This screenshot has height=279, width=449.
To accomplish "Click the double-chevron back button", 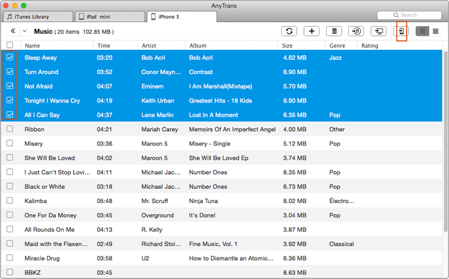I will [13, 31].
